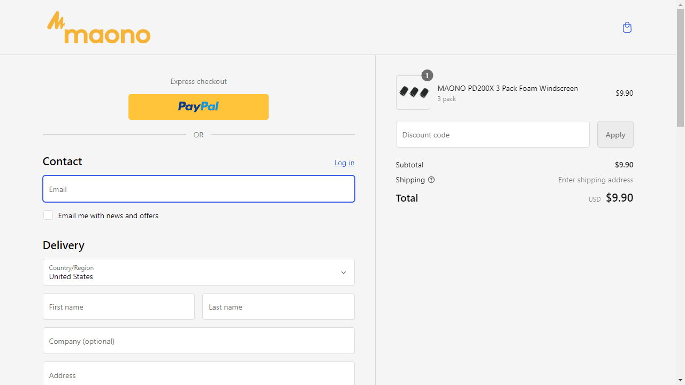Show the shipping info help icon
This screenshot has width=685, height=385.
point(431,180)
